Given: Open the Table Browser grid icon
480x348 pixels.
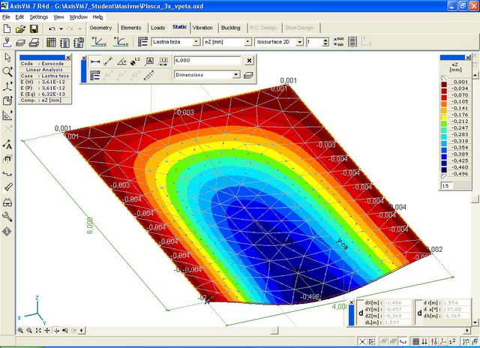Looking at the screenshot, I should click(51, 42).
